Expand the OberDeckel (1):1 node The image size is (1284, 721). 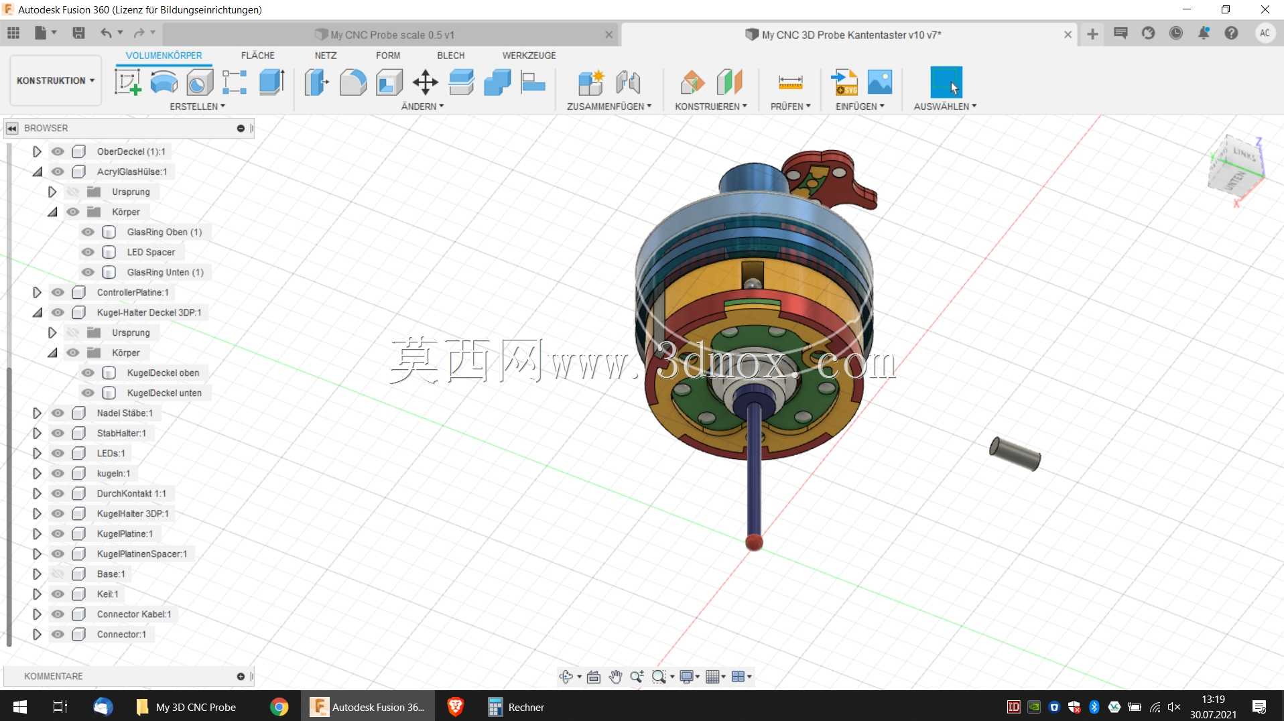click(37, 151)
